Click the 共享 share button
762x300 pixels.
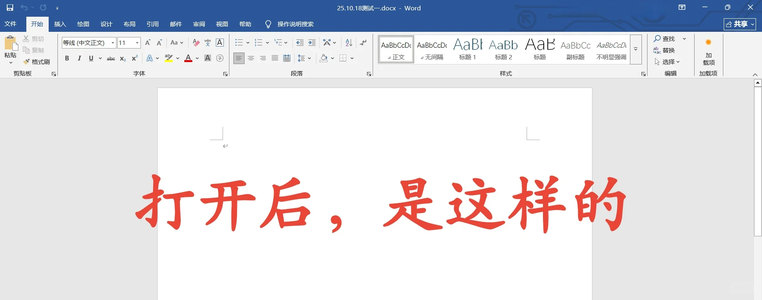tap(740, 24)
